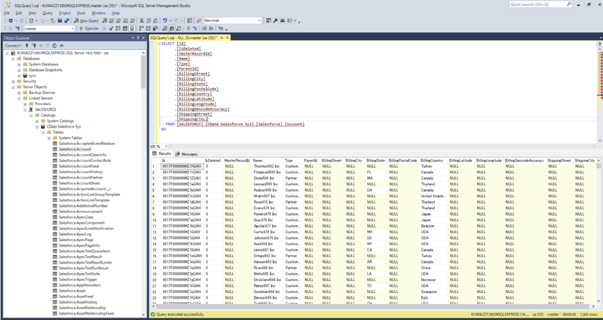603x320 pixels.
Task: Click the Cut scissors icon
Action: tap(142, 21)
